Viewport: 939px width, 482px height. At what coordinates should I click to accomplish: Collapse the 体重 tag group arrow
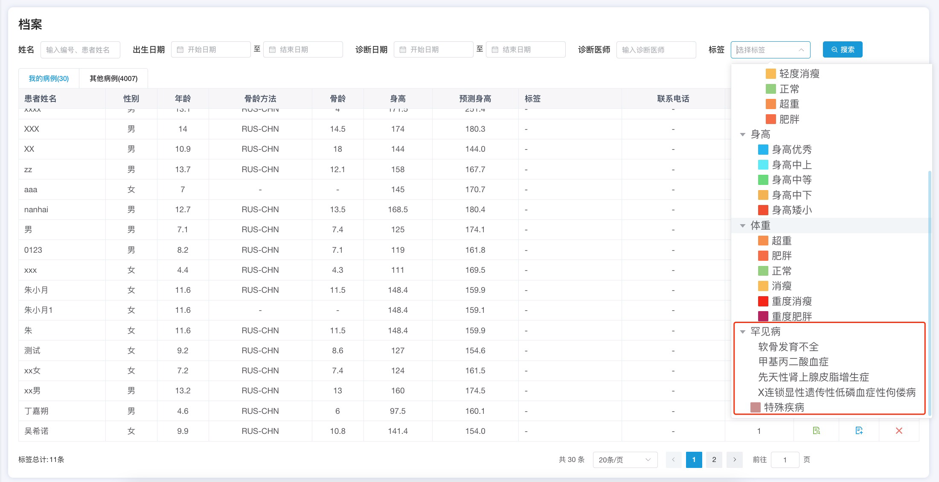[743, 225]
